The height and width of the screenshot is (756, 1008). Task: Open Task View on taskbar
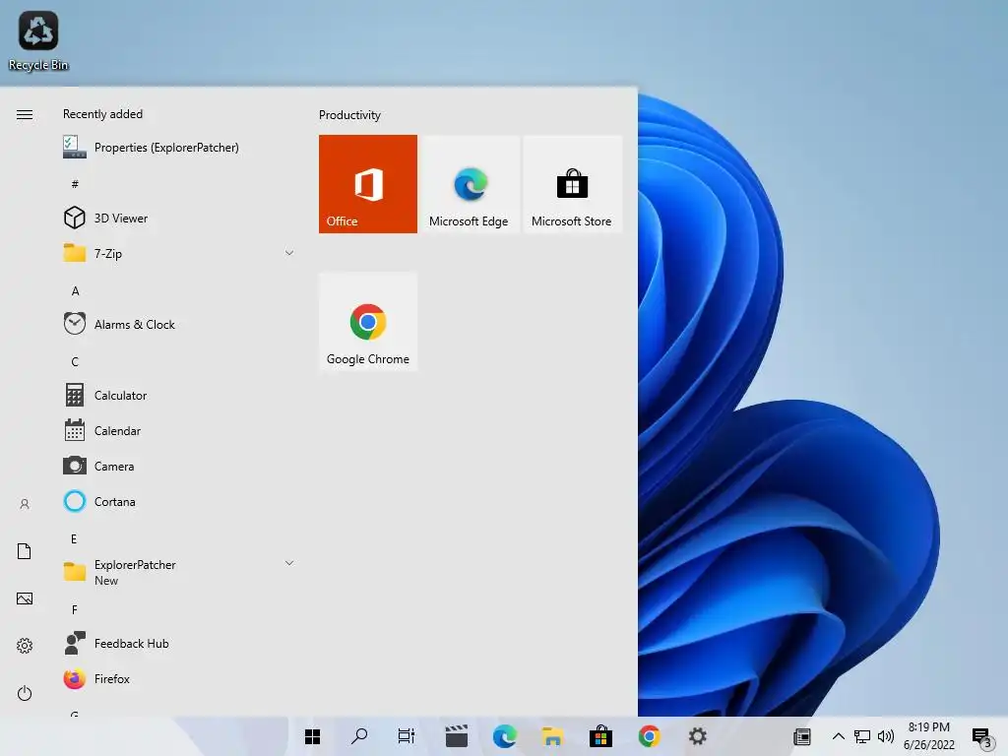click(407, 736)
